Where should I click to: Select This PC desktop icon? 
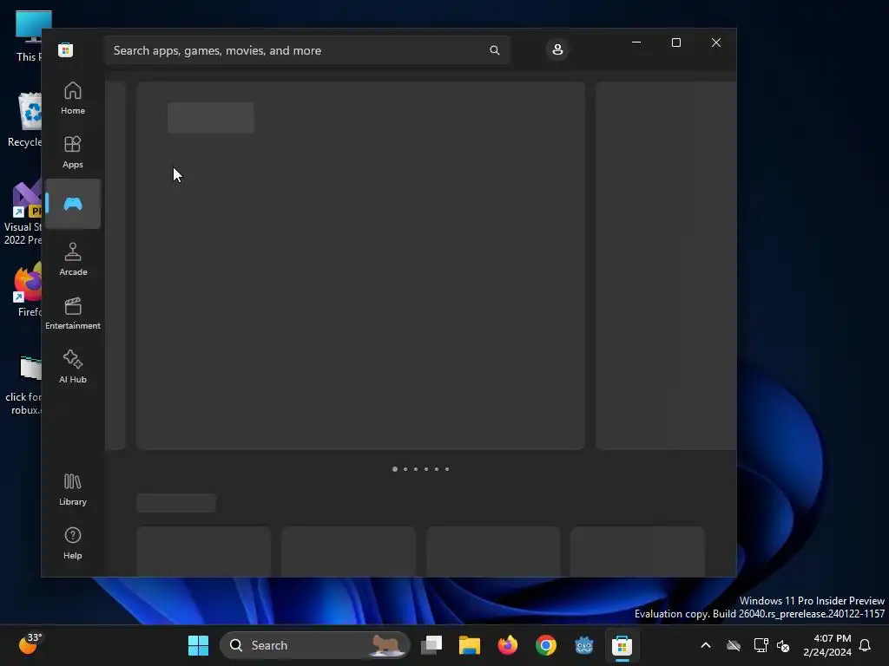(30, 36)
